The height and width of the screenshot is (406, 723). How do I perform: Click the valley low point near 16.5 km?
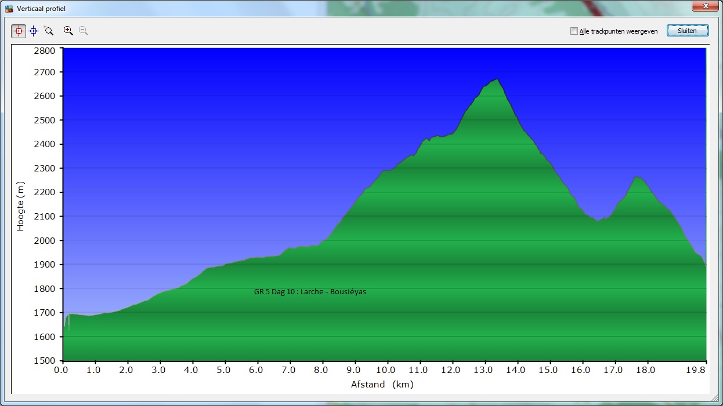click(598, 221)
